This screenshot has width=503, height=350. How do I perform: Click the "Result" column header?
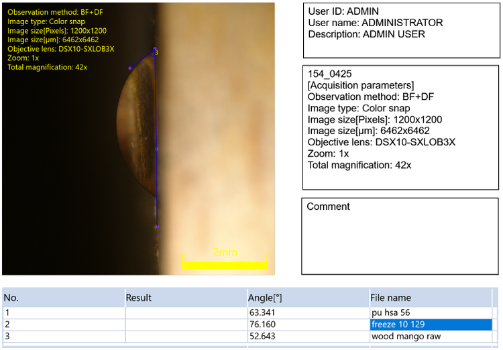[x=139, y=298]
